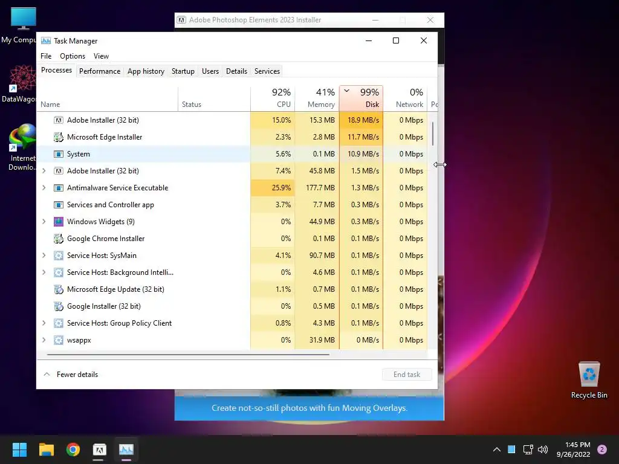The width and height of the screenshot is (619, 464).
Task: Click the Service Host: SysMain gear icon
Action: [x=59, y=256]
